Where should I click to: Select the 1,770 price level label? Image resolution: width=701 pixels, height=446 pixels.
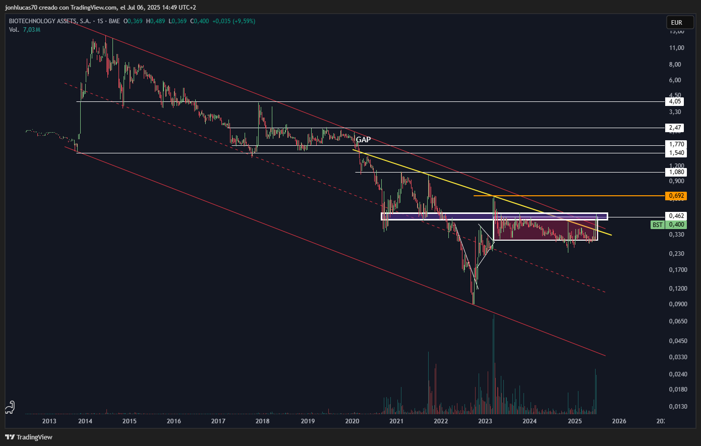(x=676, y=144)
